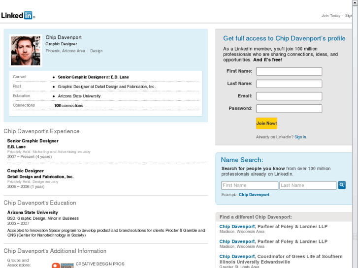Image resolution: width=358 pixels, height=268 pixels.
Task: Click Senior Graphic Designer at E.B. Lane summary
Action: point(94,77)
